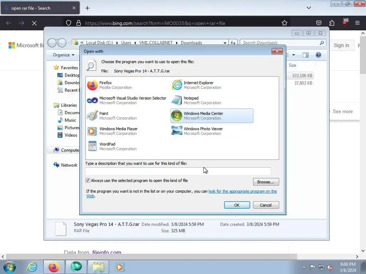Launch Internet Explorer from the taskbar
Image resolution: width=366 pixels, height=274 pixels.
click(32, 267)
